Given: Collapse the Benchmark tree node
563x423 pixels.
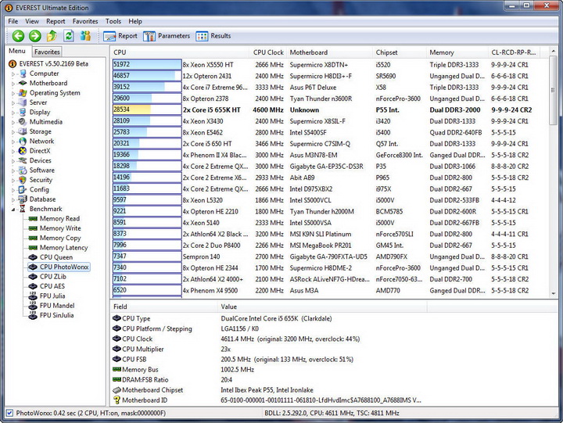Looking at the screenshot, I should (x=13, y=210).
